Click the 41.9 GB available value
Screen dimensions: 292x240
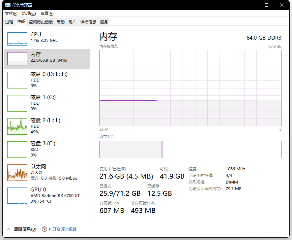[x=172, y=176]
